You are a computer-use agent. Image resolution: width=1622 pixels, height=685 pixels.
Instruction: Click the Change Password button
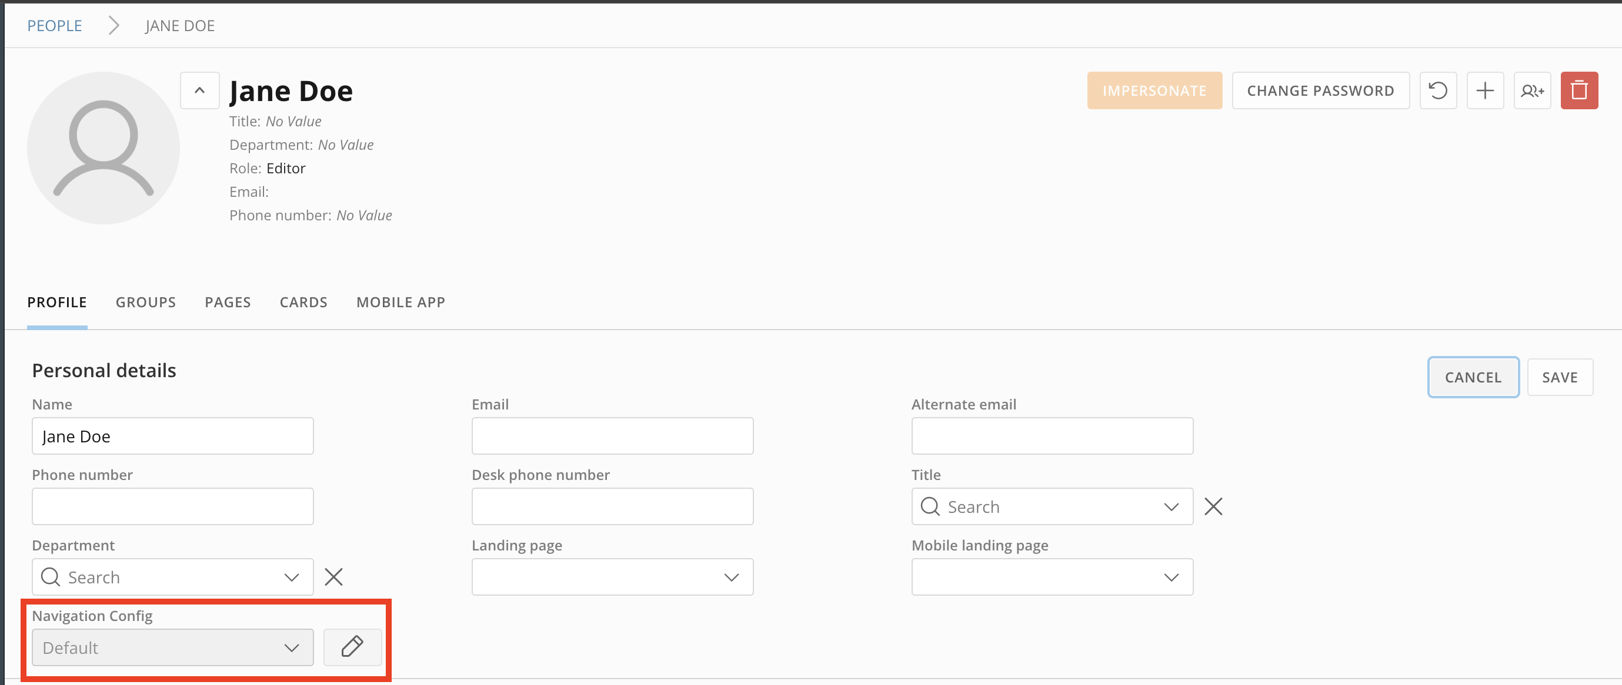tap(1320, 90)
